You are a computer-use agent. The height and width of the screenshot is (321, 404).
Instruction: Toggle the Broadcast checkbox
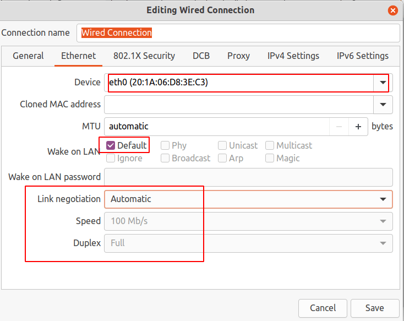(x=165, y=158)
